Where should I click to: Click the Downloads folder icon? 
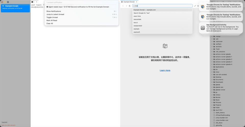[214, 82]
